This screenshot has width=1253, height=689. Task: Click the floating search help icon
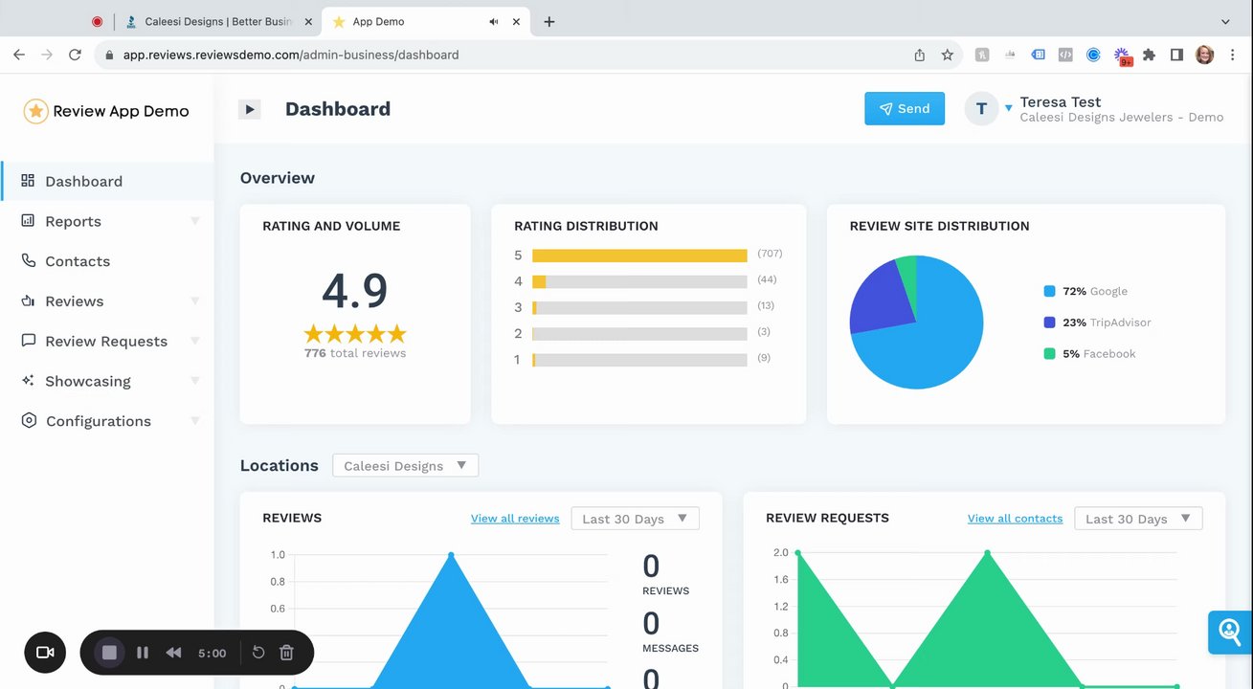(x=1230, y=632)
